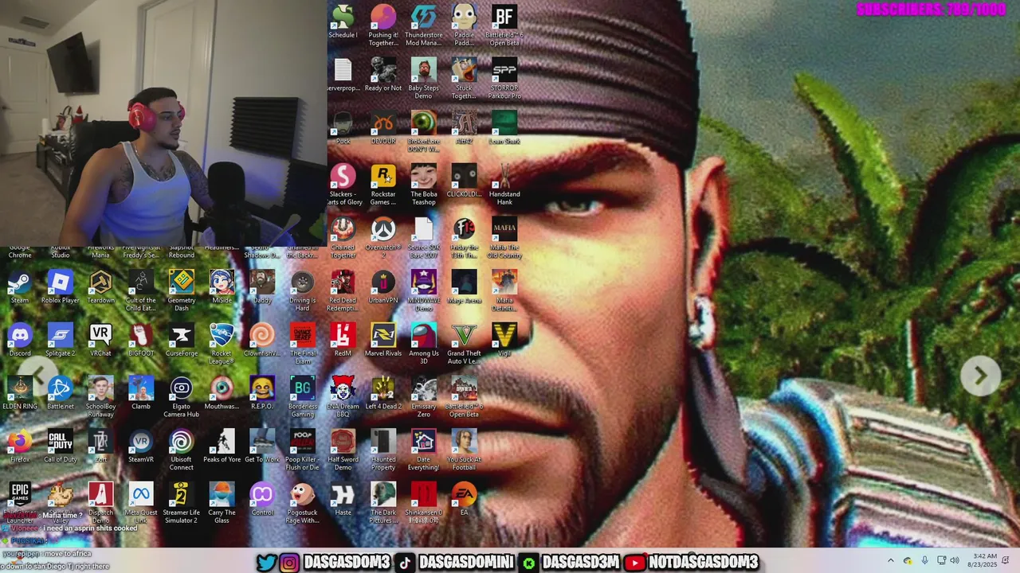Open the taskbar volume control
This screenshot has width=1020, height=573.
(x=955, y=560)
